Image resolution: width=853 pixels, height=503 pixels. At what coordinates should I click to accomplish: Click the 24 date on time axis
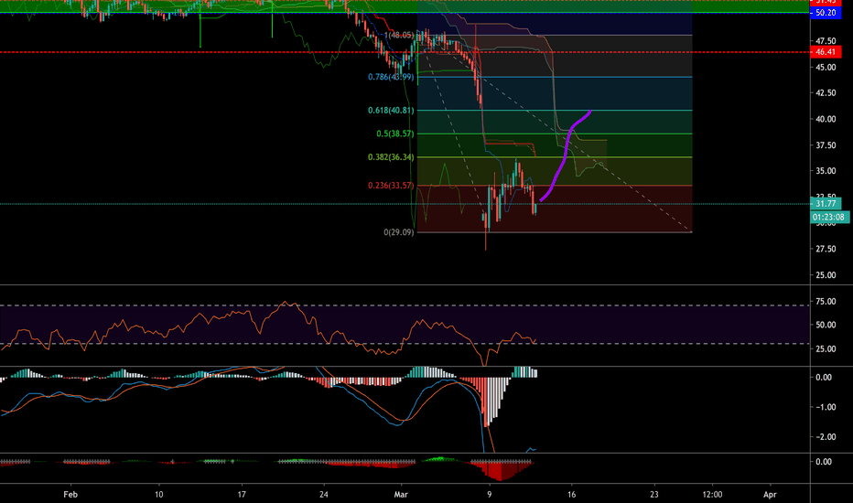(324, 494)
